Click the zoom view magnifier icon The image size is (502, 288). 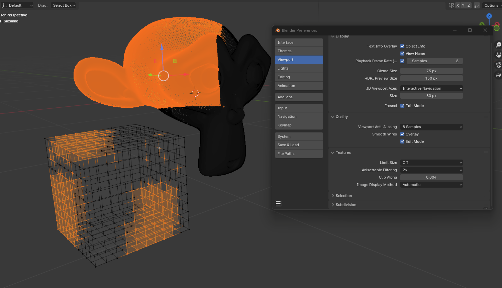(x=499, y=45)
